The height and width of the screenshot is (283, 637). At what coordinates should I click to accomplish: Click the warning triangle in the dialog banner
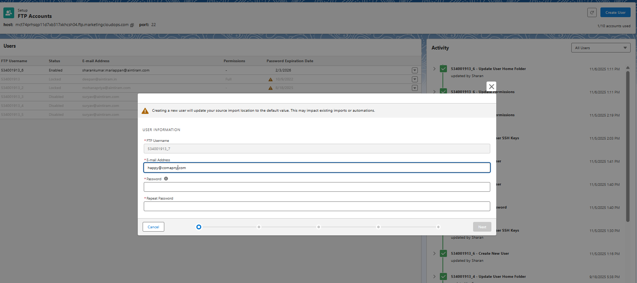click(x=145, y=111)
